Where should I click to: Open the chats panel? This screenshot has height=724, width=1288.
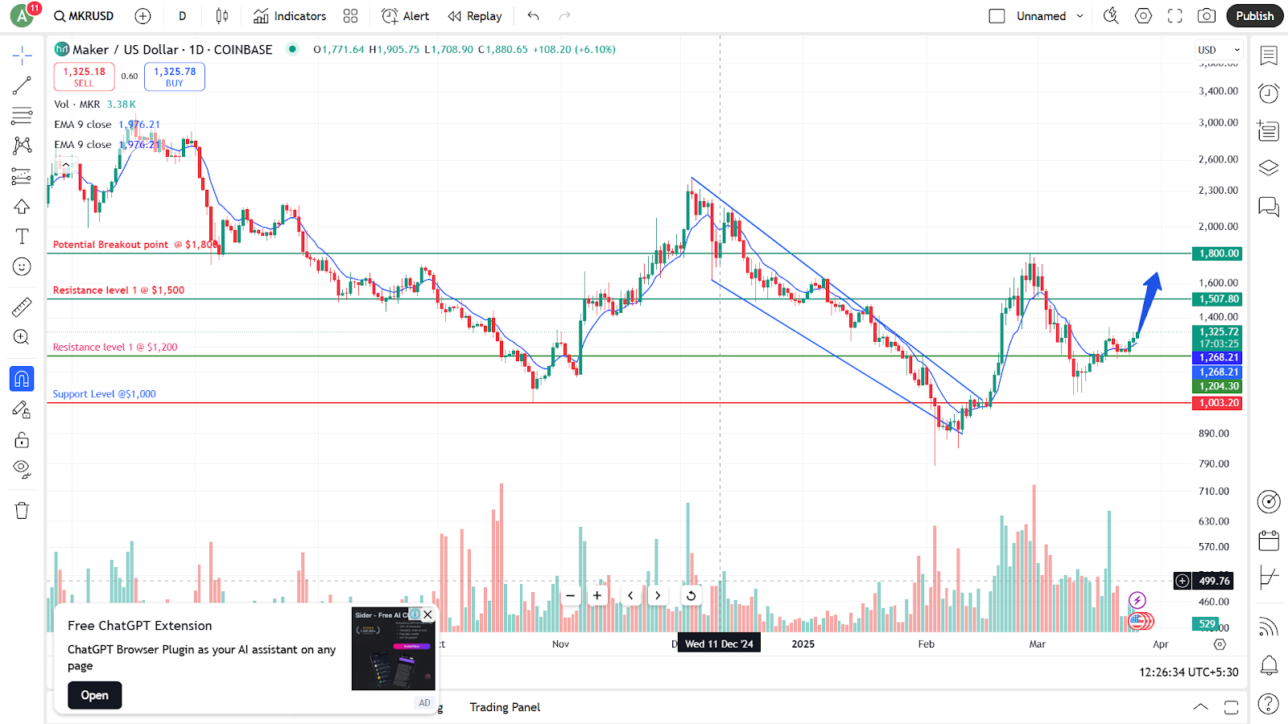1269,207
